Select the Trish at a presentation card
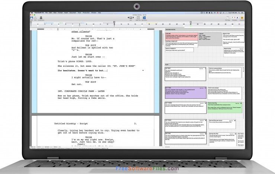This screenshot has width=275, height=174. point(225,73)
